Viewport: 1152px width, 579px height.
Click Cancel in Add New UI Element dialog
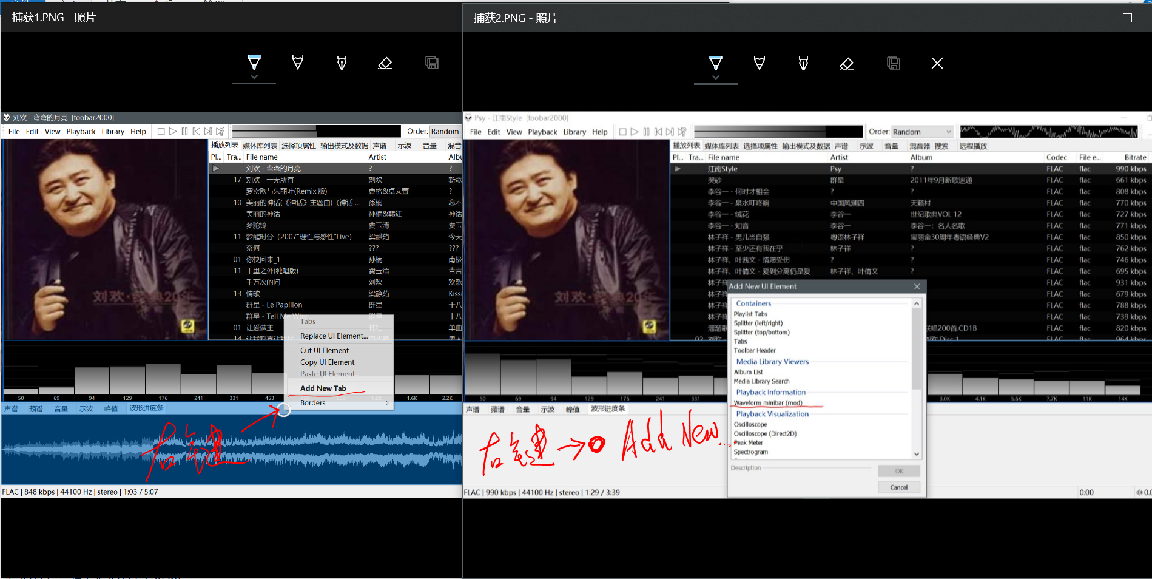click(x=898, y=487)
